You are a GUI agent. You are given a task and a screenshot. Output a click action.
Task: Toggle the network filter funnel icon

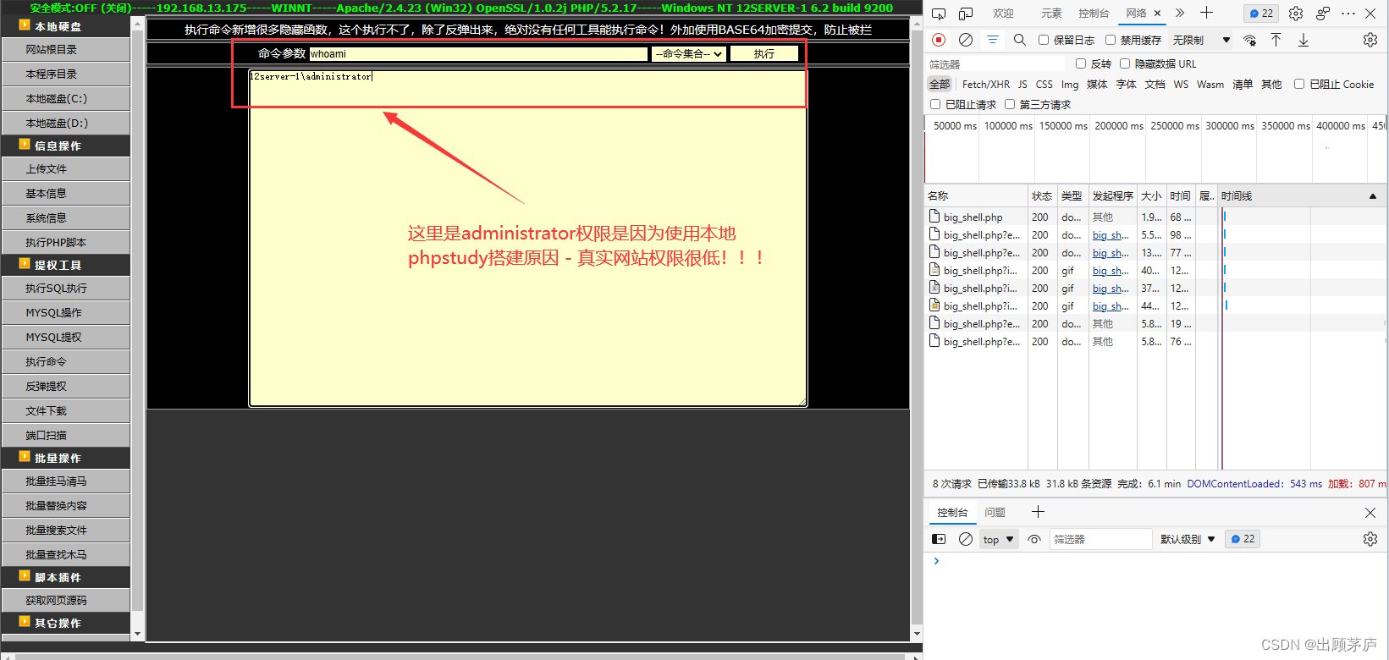(x=993, y=40)
